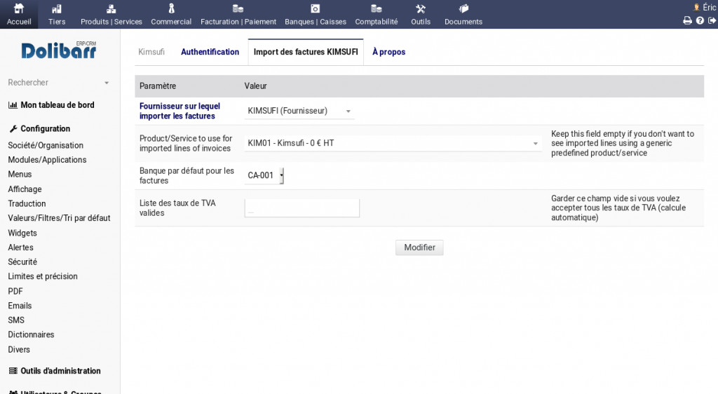Open the Accueil home icon
Image resolution: width=718 pixels, height=394 pixels.
19,9
